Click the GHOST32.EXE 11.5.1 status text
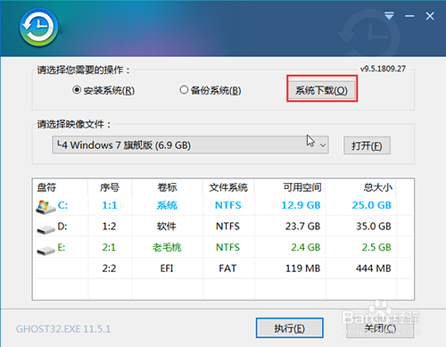This screenshot has height=347, width=446. tap(63, 329)
